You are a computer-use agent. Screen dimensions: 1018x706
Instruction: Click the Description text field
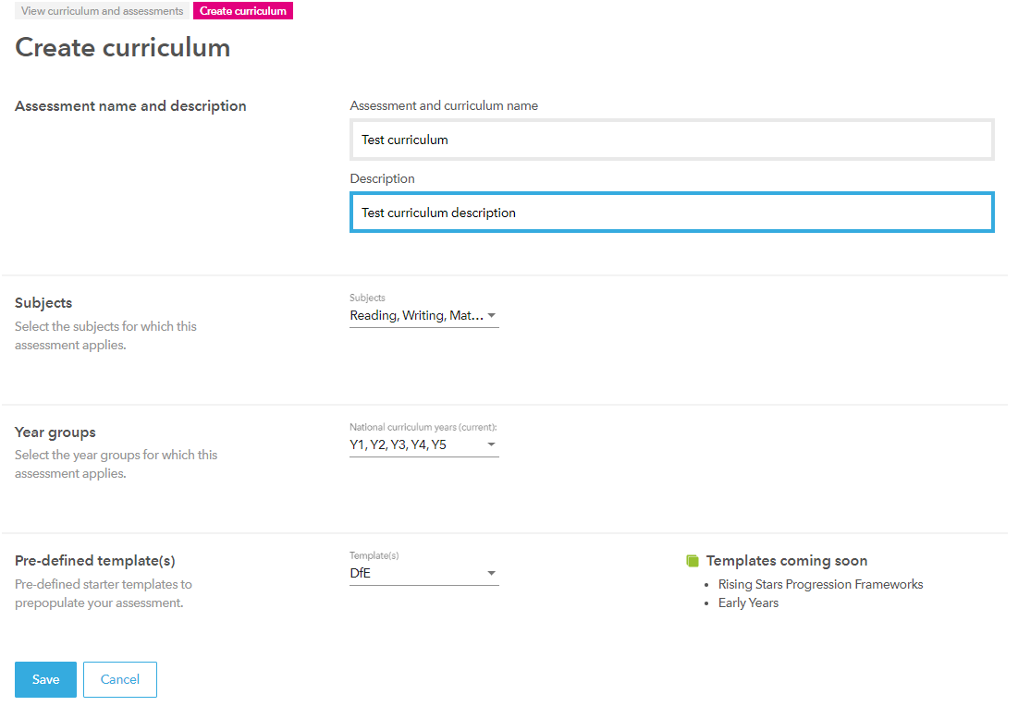click(x=671, y=213)
